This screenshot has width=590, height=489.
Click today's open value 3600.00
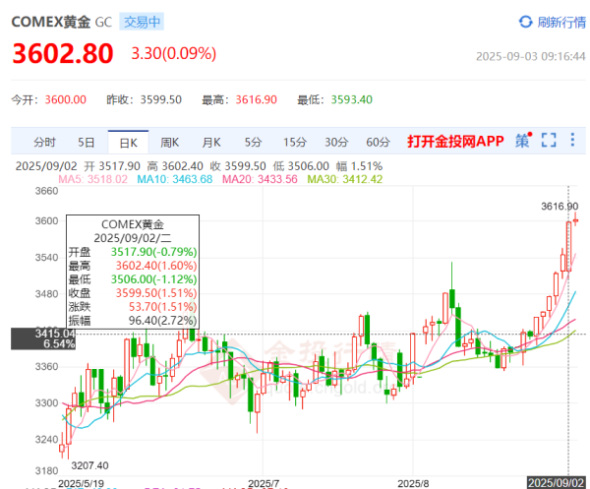[66, 99]
